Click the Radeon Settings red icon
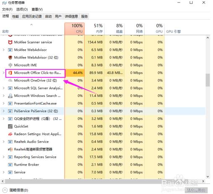 point(10,134)
